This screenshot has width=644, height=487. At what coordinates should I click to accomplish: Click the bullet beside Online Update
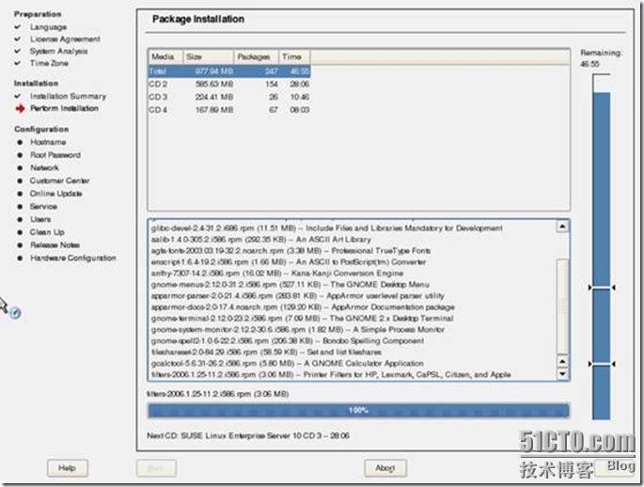(20, 194)
